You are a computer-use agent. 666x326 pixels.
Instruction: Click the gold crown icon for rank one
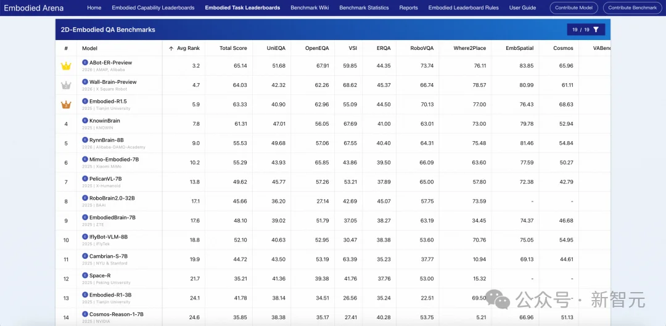click(66, 66)
